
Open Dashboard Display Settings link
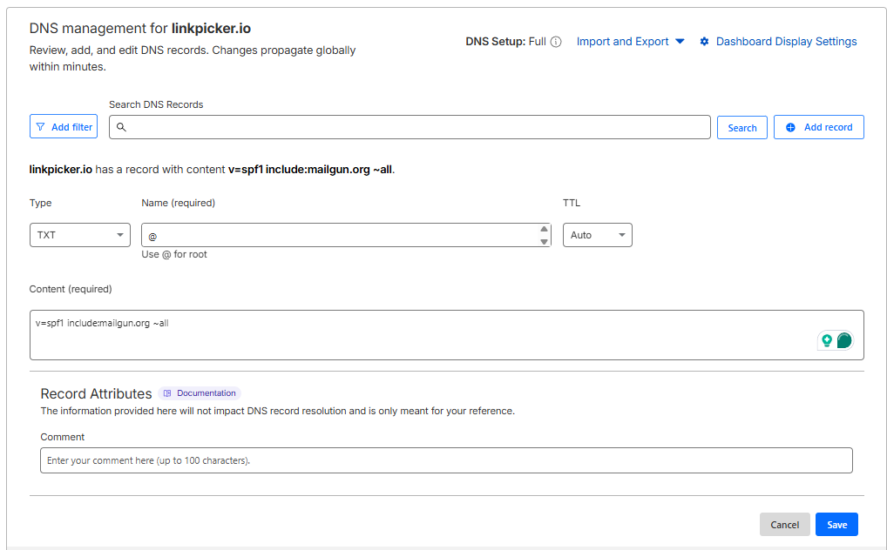tap(786, 41)
